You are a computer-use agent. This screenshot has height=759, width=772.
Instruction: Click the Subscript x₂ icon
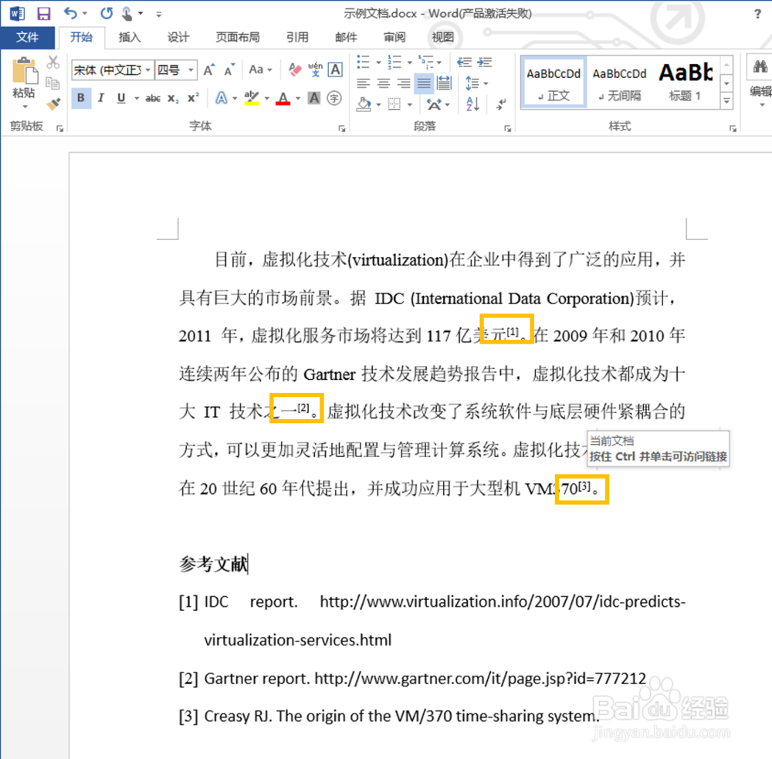coord(173,99)
